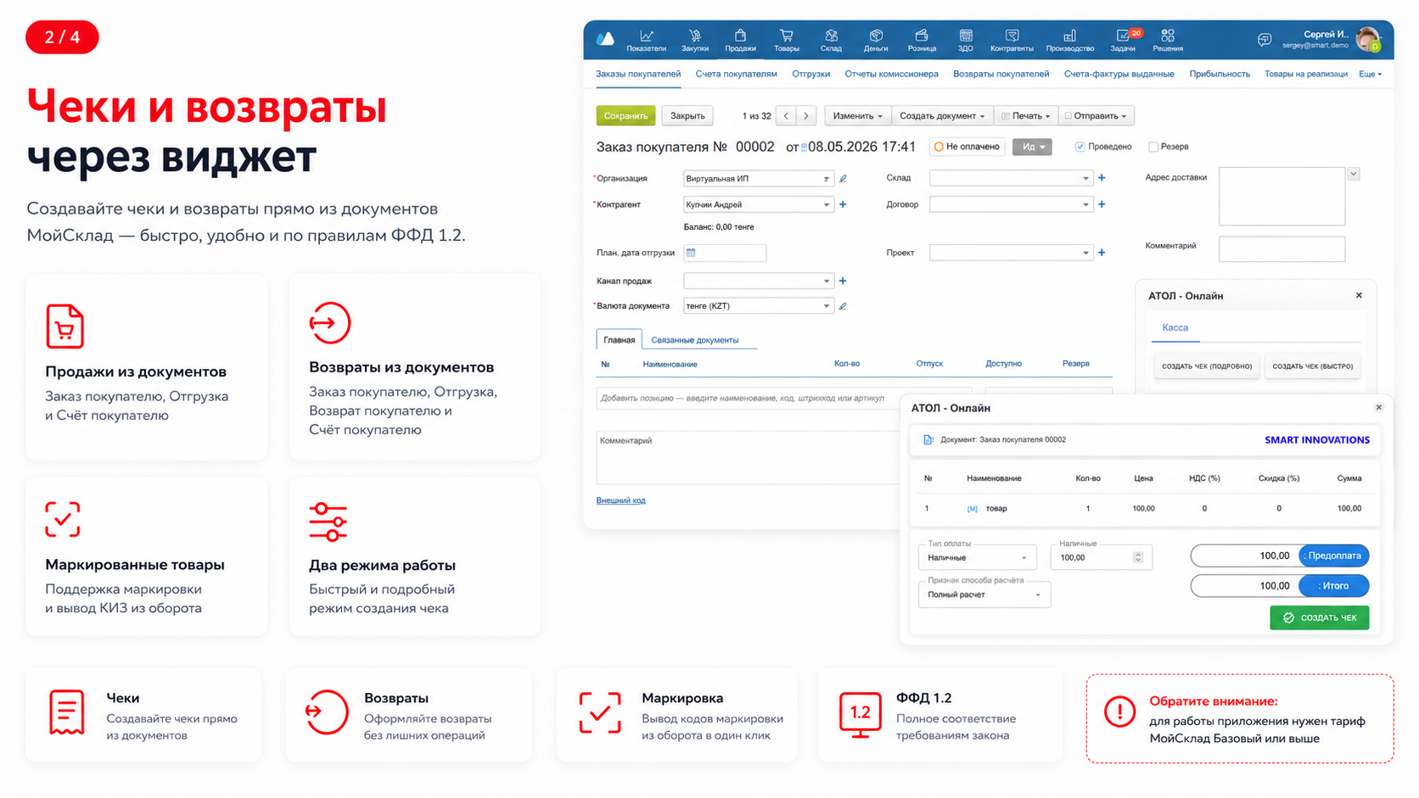1419x798 pixels.
Task: Click the plus icon next to Склад
Action: click(x=1102, y=178)
